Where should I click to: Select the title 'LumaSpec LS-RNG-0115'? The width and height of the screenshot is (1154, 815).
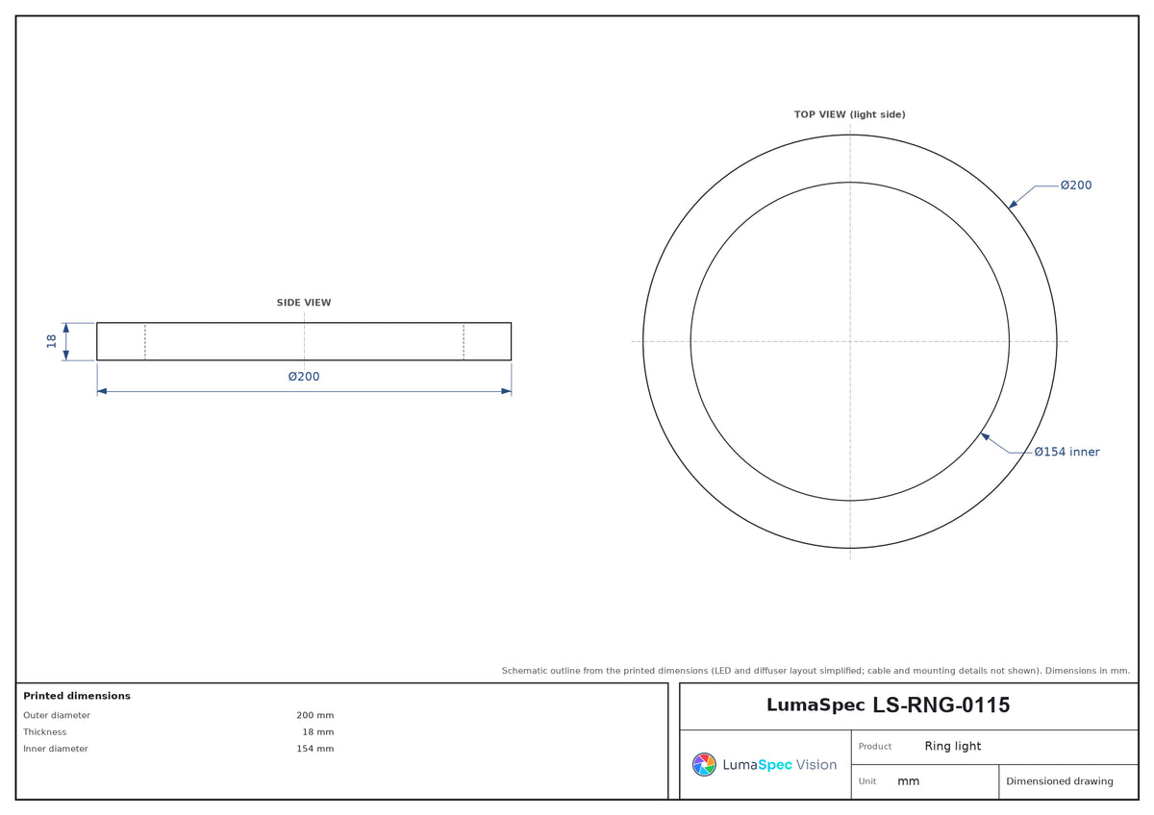tap(888, 705)
